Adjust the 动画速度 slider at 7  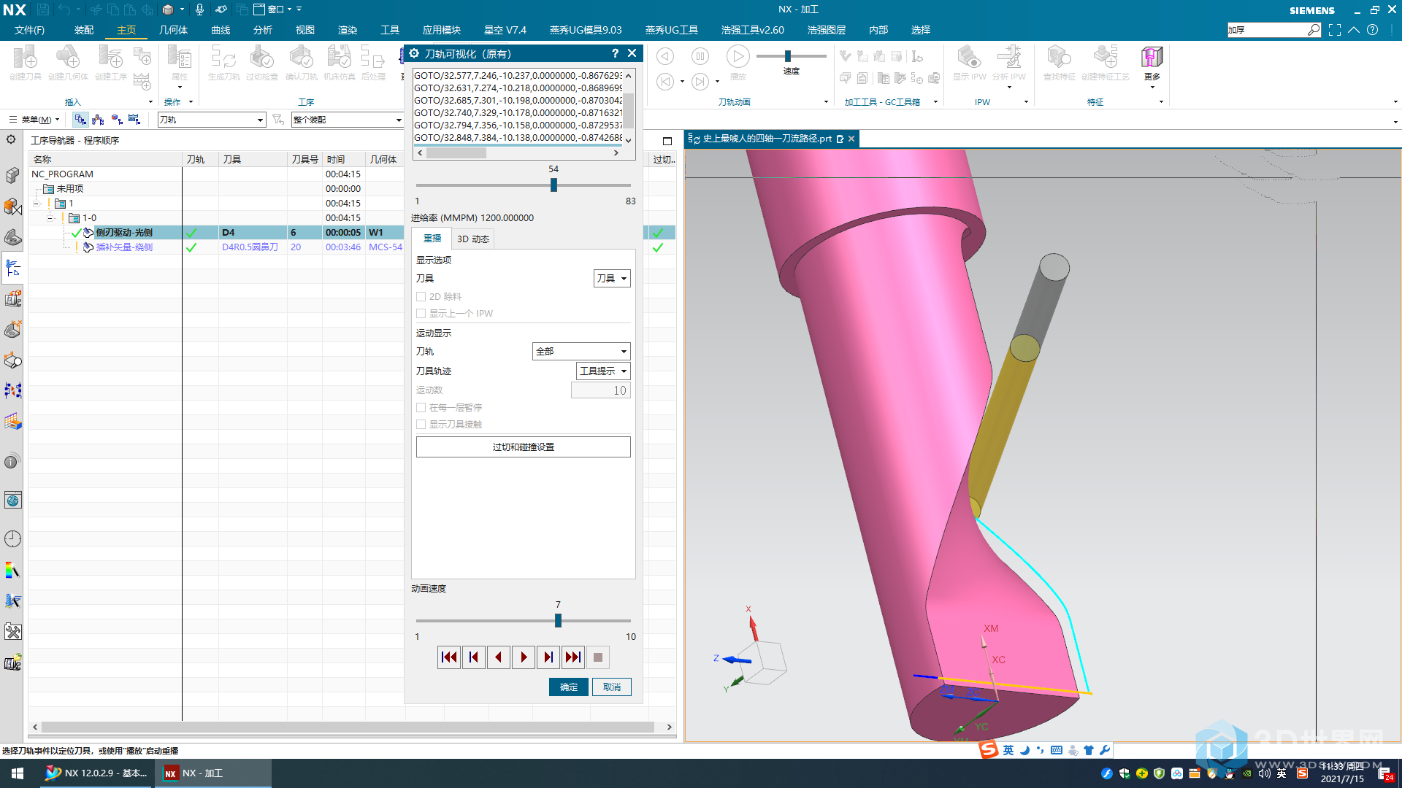click(x=558, y=621)
